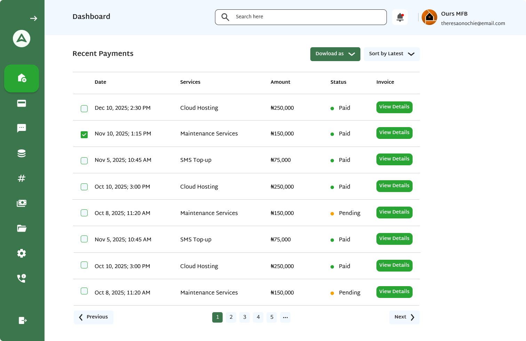
Task: Click the Invoice column header
Action: tap(385, 82)
